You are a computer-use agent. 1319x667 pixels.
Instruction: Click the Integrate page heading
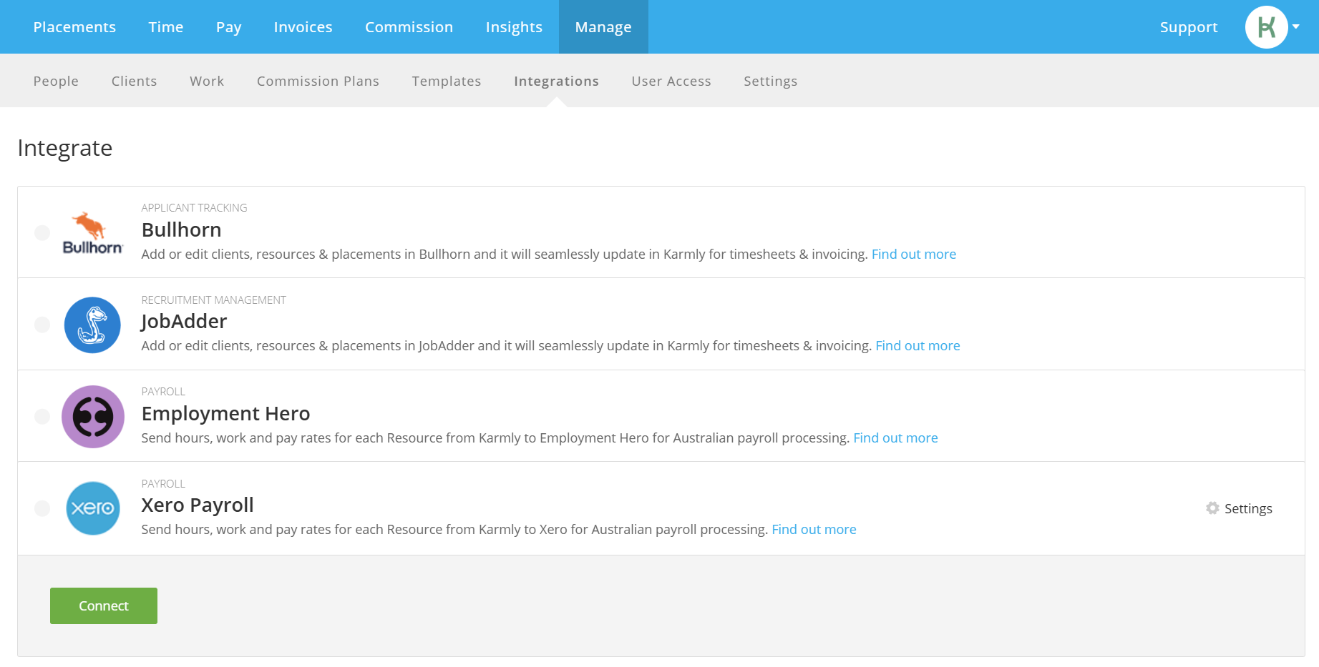pyautogui.click(x=65, y=148)
